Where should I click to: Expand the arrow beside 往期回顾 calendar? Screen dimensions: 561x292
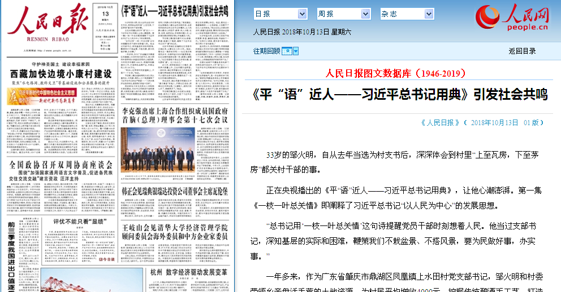click(x=296, y=51)
